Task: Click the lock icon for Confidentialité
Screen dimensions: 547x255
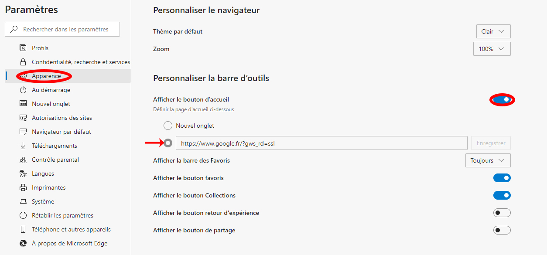Action: pyautogui.click(x=23, y=62)
